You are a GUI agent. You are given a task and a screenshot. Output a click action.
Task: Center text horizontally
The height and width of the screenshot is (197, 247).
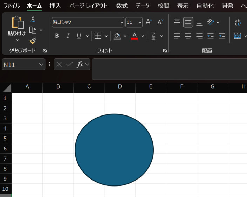click(x=188, y=36)
